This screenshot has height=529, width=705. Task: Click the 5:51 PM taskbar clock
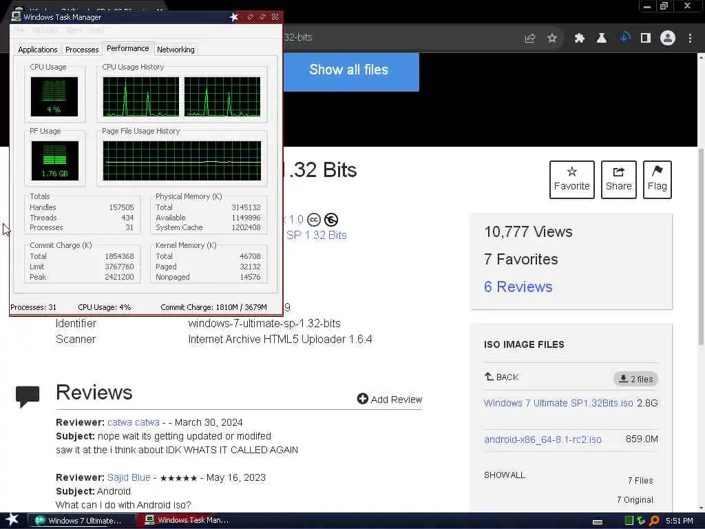coord(679,521)
